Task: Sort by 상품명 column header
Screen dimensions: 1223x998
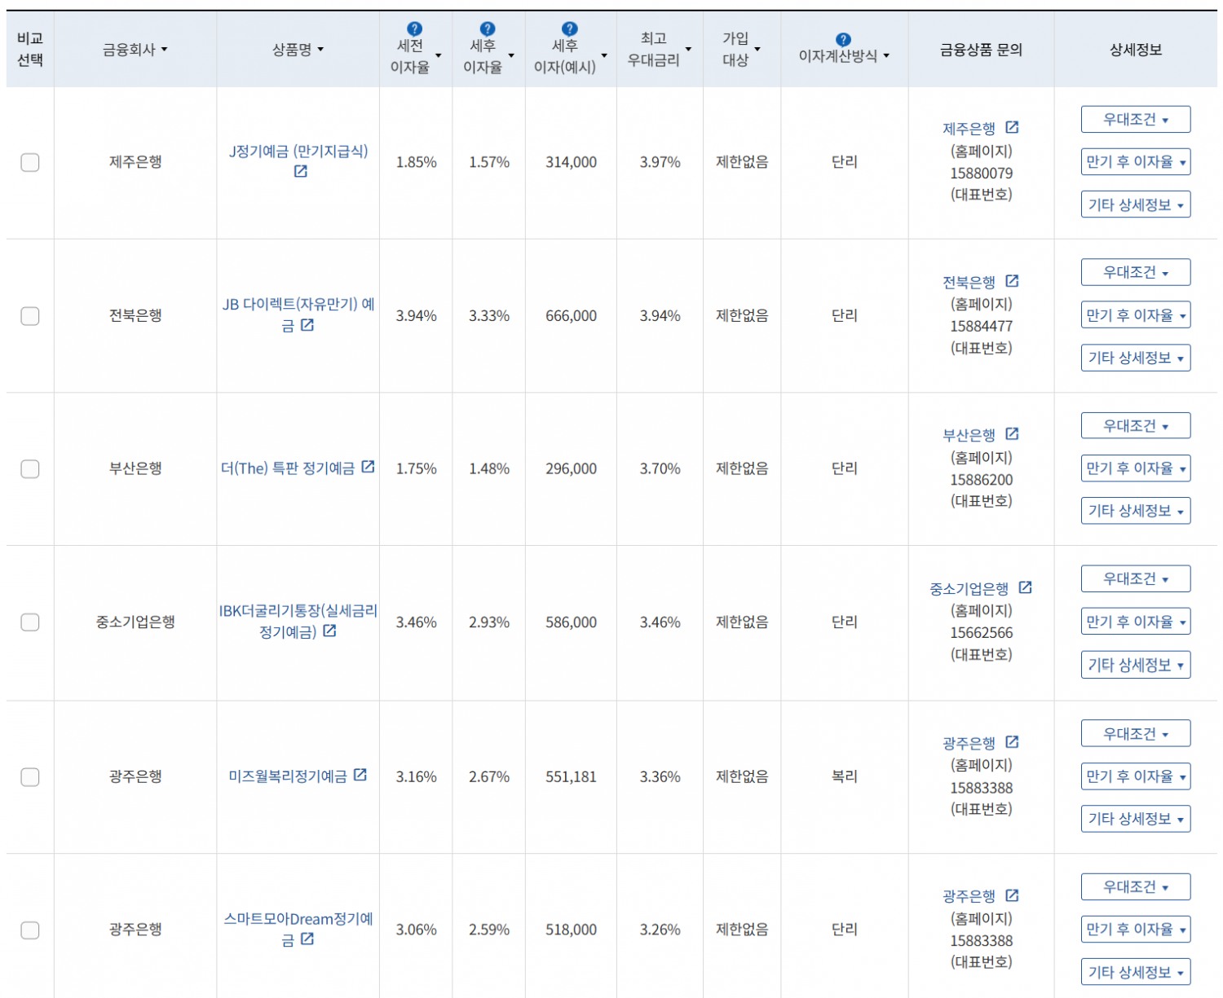Action: coord(298,50)
